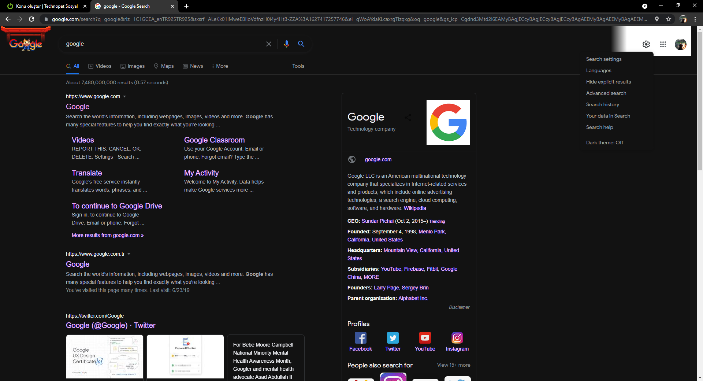Image resolution: width=703 pixels, height=381 pixels.
Task: Open Search settings menu item
Action: pos(604,59)
